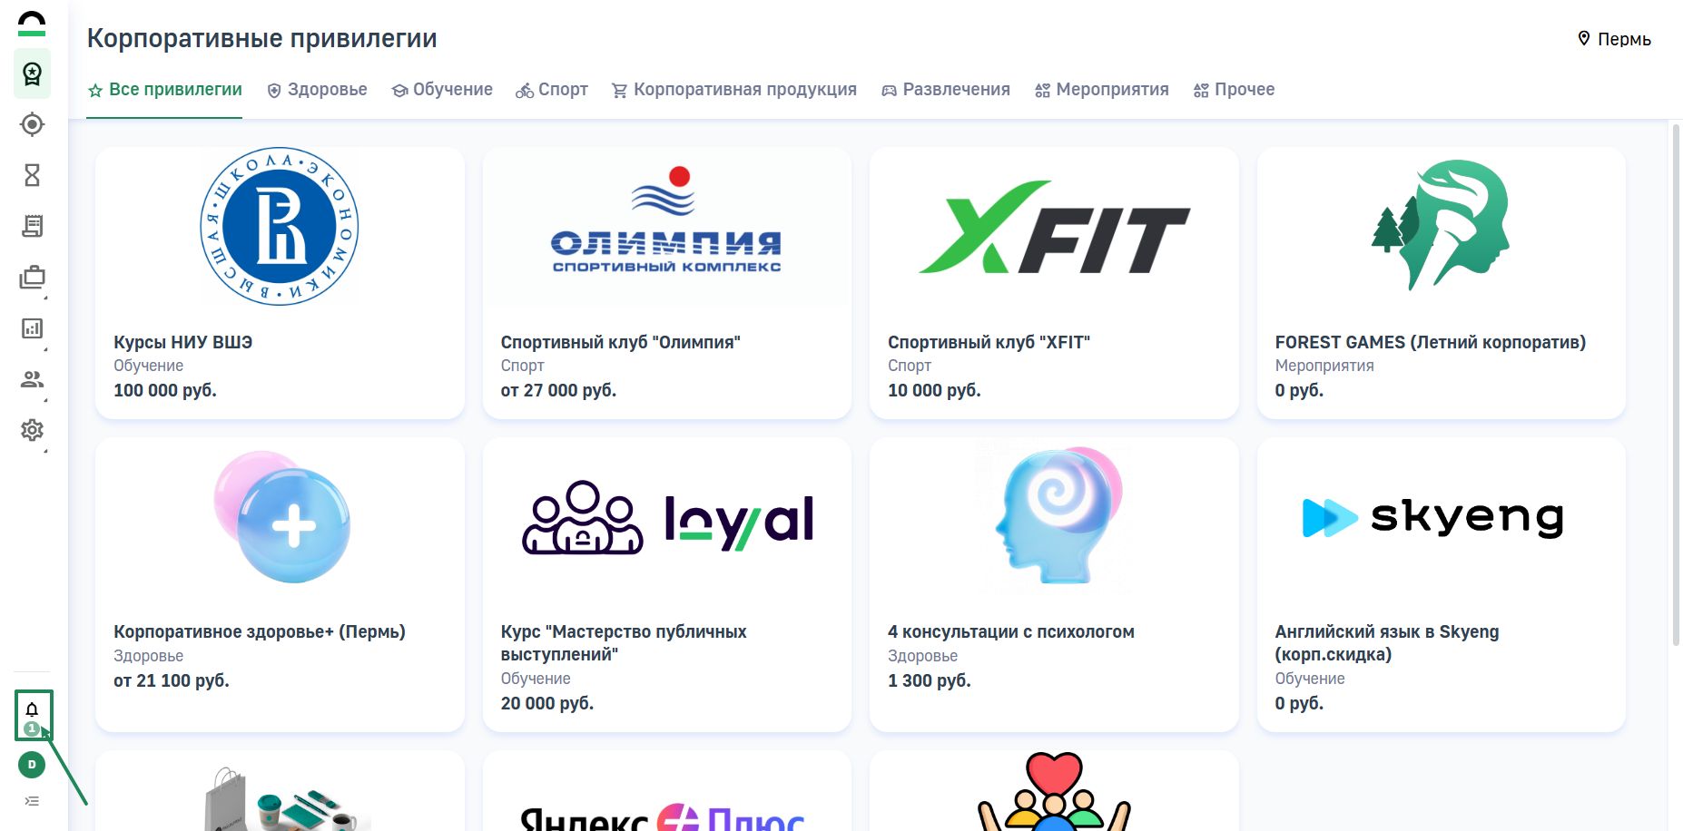Switch to the Корпоративная продукция tab

point(734,90)
